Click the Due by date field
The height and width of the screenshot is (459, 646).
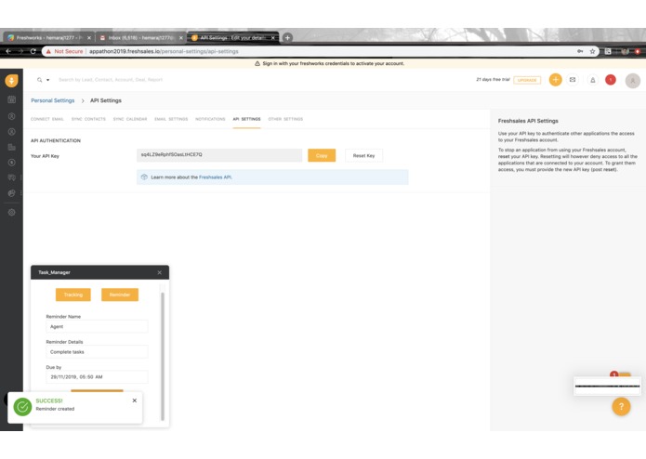click(97, 376)
